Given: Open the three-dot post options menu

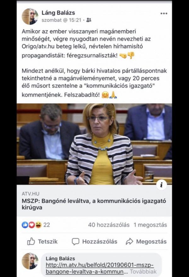Looking at the screenshot, I should (164, 14).
